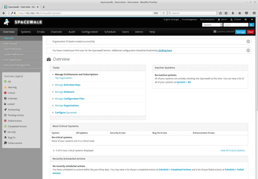The image size is (258, 179).
Task: Open View All Critical Systems link
Action: click(x=233, y=150)
